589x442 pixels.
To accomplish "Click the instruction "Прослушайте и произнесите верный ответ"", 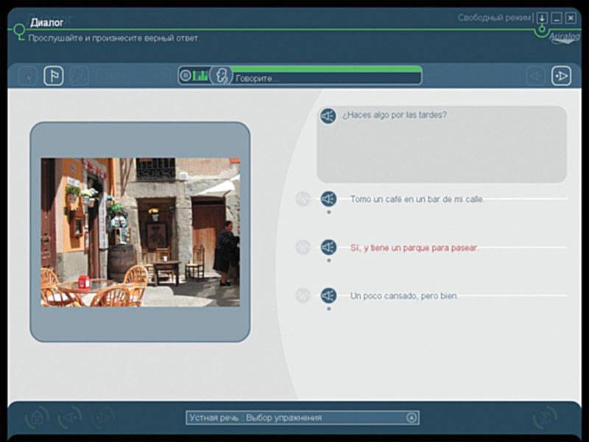I will [114, 38].
